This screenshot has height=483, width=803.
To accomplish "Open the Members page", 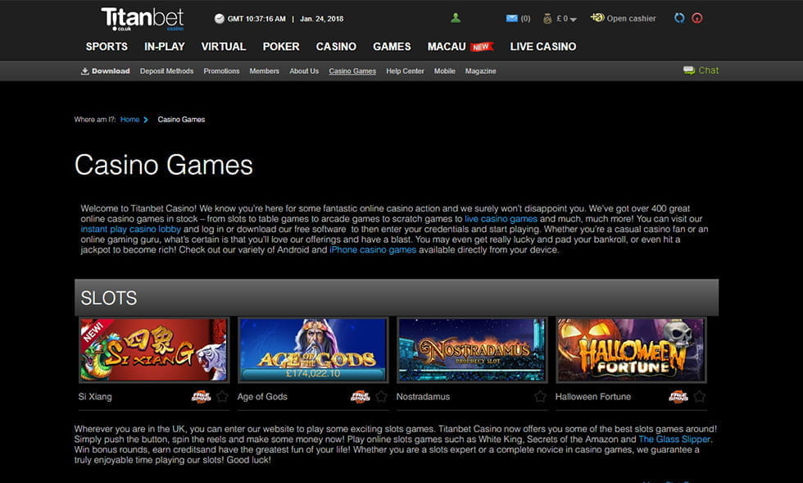I will point(264,71).
